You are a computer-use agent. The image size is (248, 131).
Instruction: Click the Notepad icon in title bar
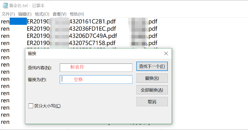tap(5, 6)
